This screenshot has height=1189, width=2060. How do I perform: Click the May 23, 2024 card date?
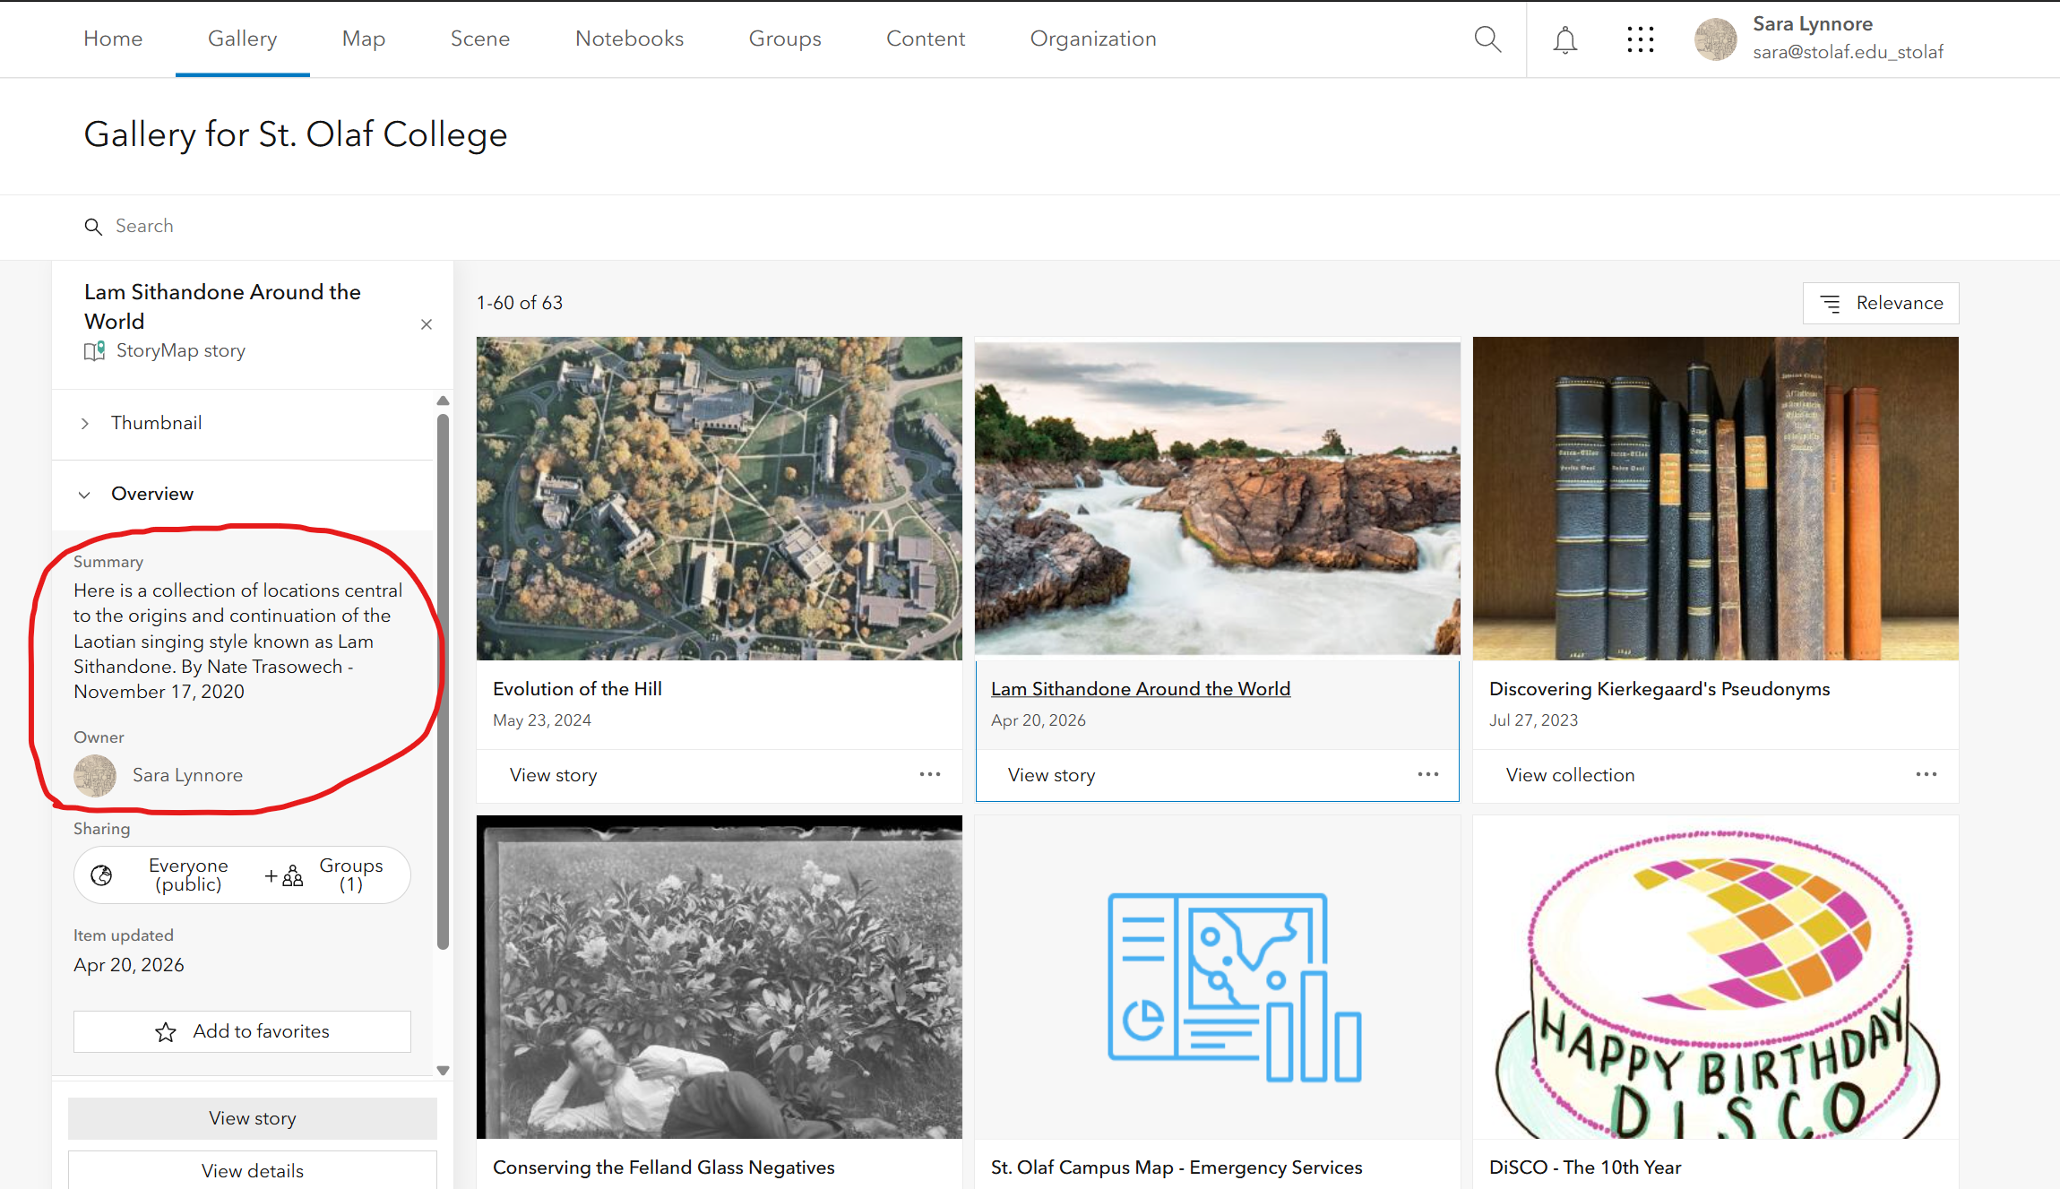(542, 720)
